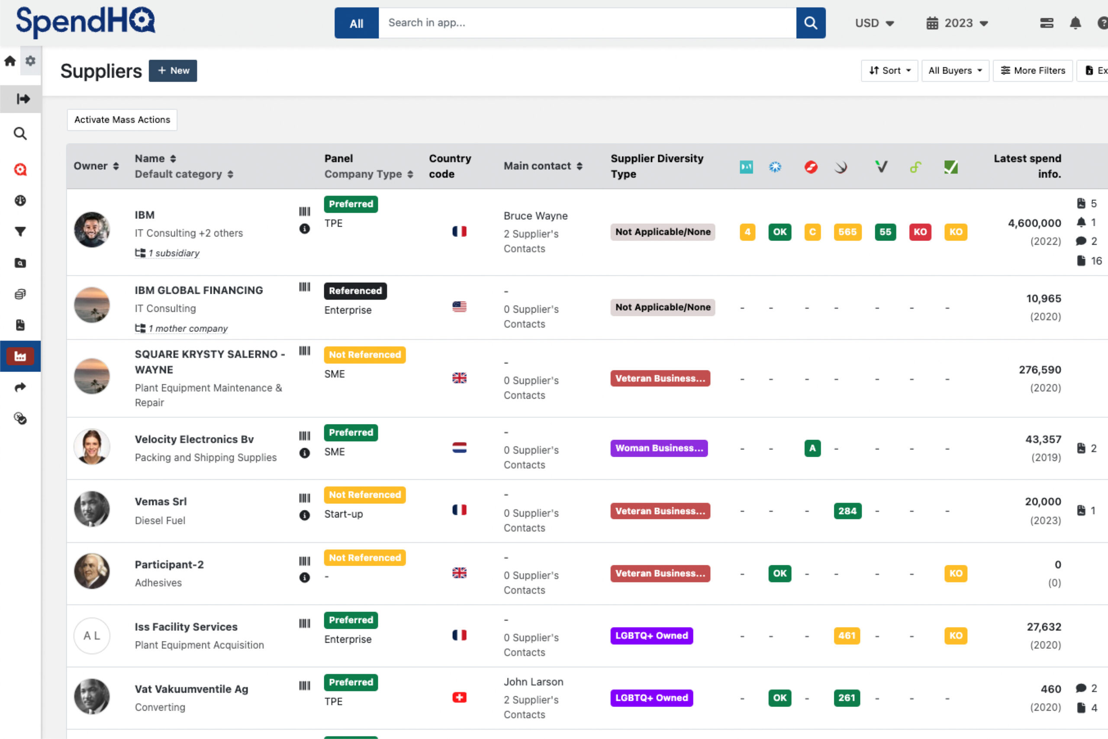This screenshot has width=1108, height=739.
Task: Open the pie chart dashboard sidebar icon
Action: (x=20, y=201)
